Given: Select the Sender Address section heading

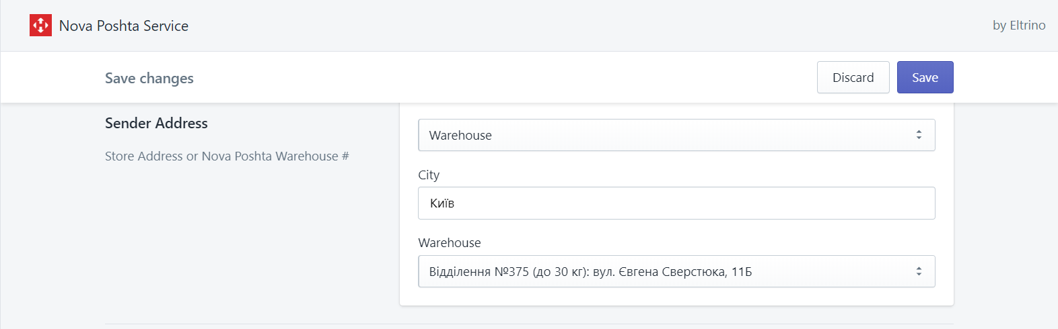Looking at the screenshot, I should pyautogui.click(x=156, y=123).
